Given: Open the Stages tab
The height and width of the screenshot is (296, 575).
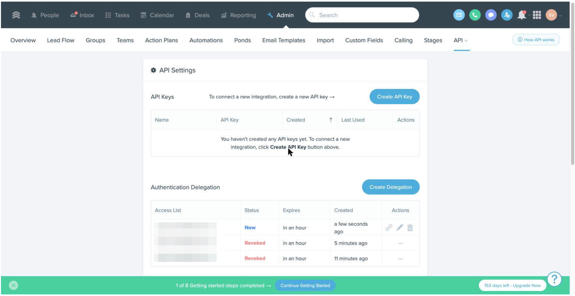Looking at the screenshot, I should pyautogui.click(x=433, y=40).
